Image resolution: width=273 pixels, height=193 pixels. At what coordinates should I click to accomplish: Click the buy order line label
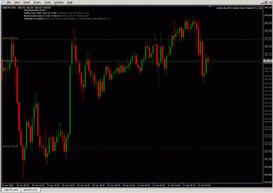10,38
